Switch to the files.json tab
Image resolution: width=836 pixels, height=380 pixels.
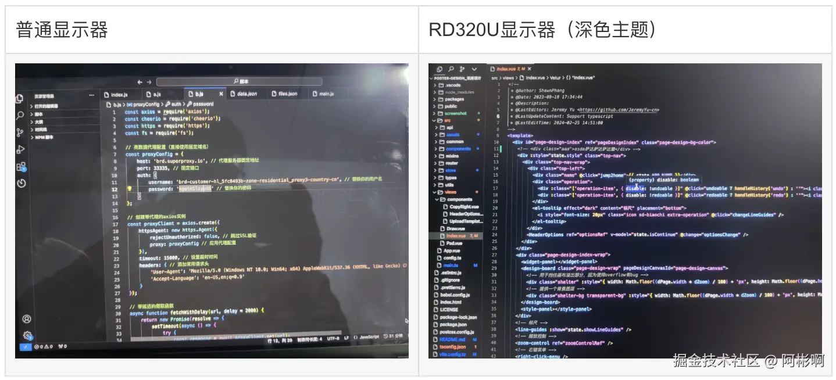287,94
